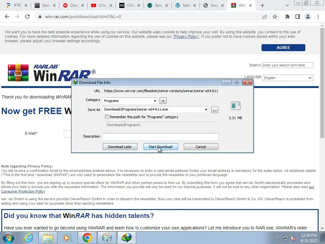Close the 'Secu' tab

(222, 5)
